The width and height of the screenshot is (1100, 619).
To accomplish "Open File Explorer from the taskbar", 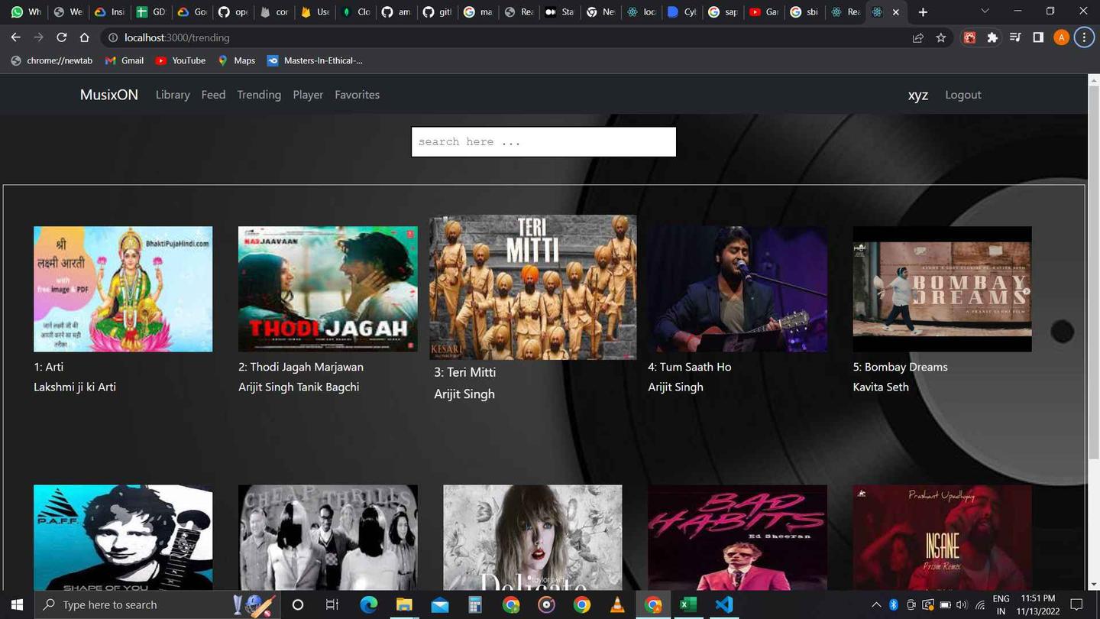I will 404,604.
